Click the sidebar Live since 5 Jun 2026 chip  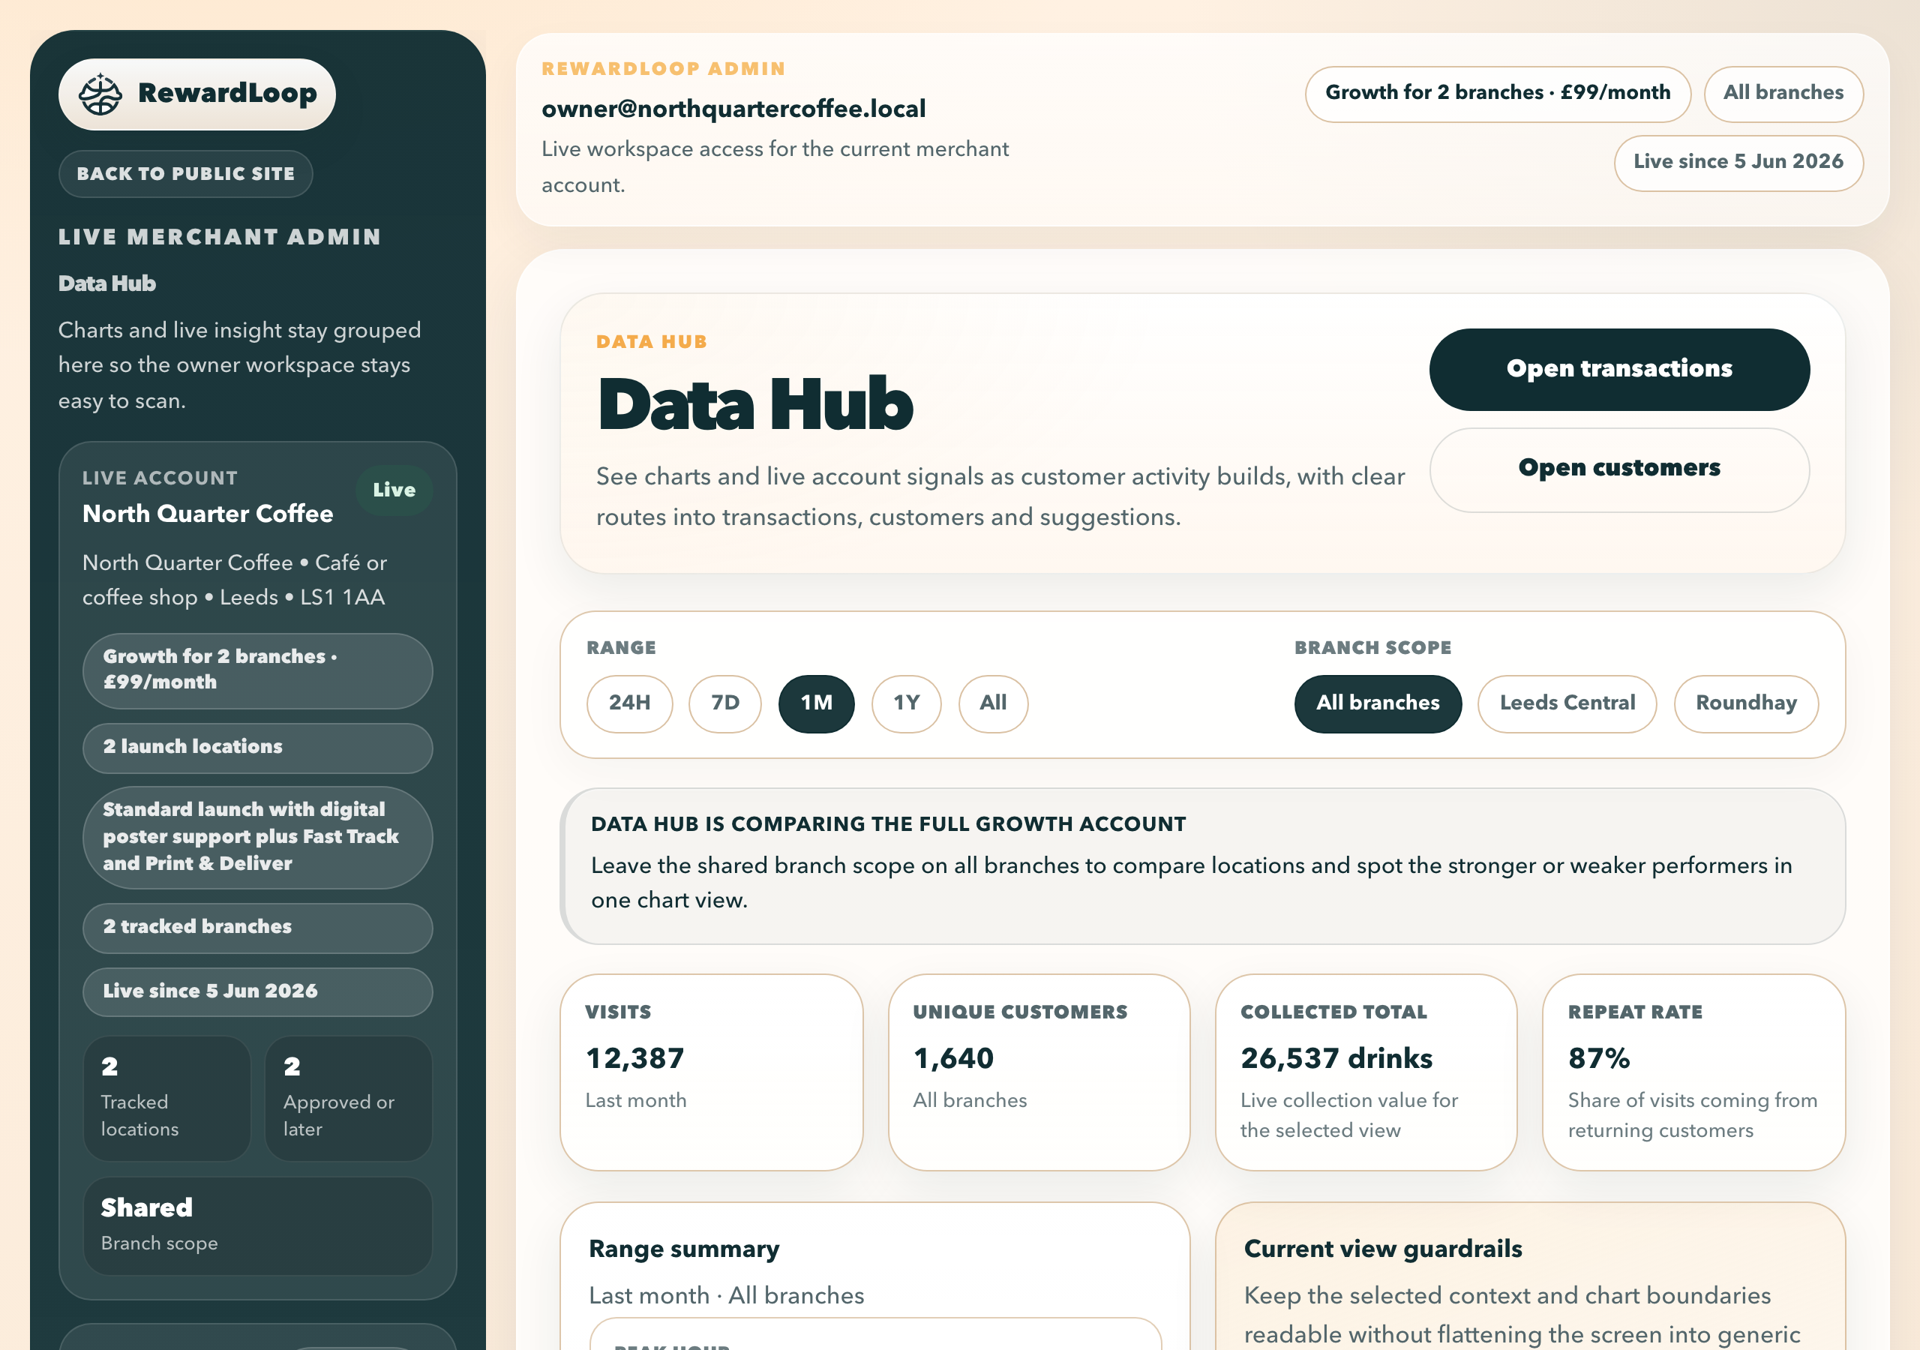pos(257,991)
